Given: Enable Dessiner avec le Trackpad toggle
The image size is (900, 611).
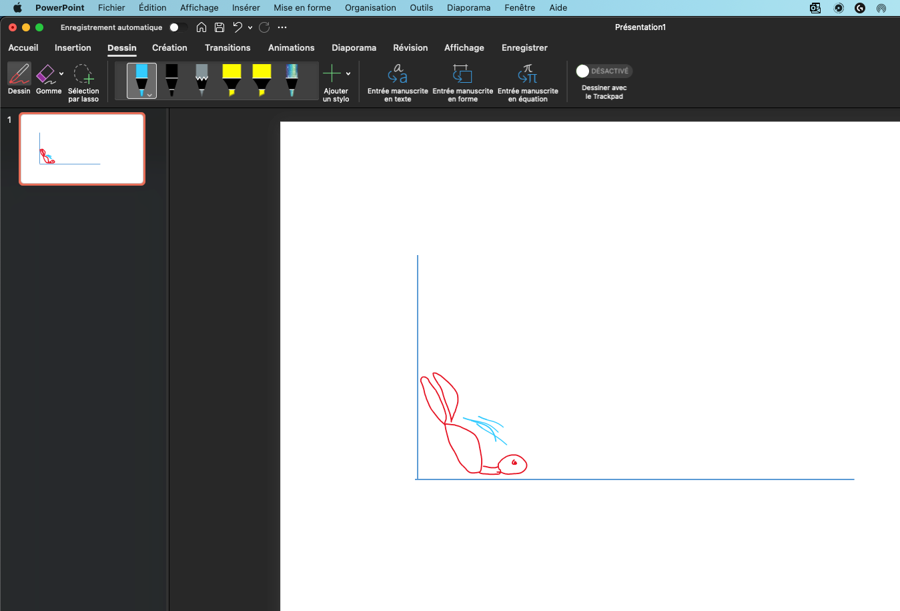Looking at the screenshot, I should (x=603, y=71).
